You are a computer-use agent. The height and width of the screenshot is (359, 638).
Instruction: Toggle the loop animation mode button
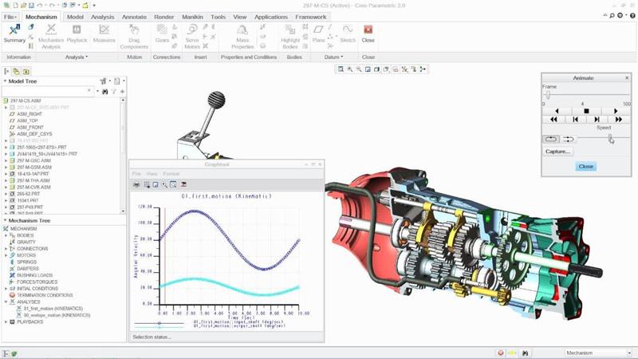[552, 139]
